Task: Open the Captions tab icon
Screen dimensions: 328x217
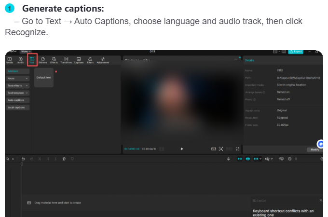Action: pos(79,60)
